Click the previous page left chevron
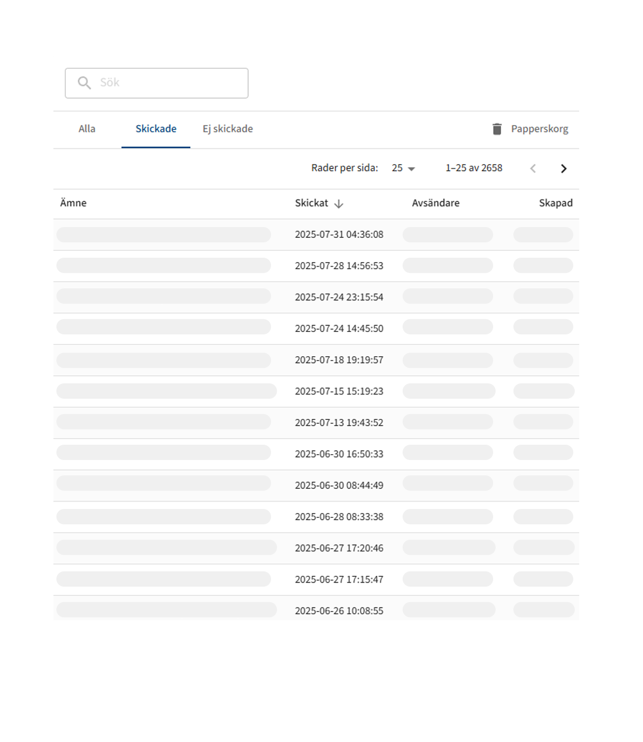Screen dimensions: 643x742 pyautogui.click(x=533, y=169)
